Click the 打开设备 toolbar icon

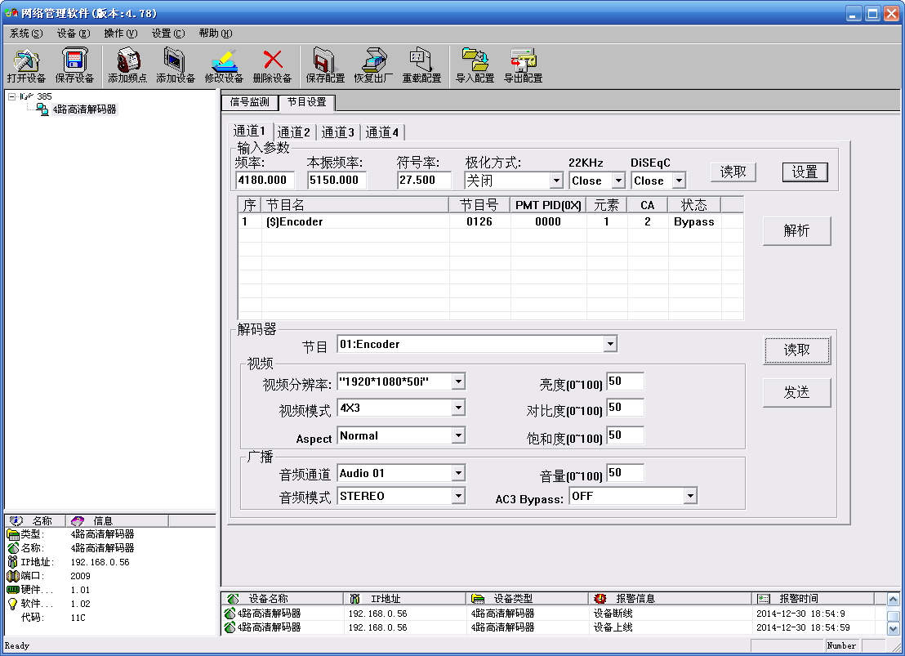(x=26, y=60)
